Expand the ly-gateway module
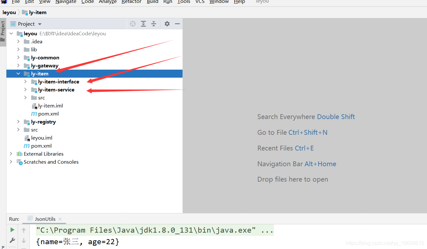427x249 pixels. coord(18,65)
